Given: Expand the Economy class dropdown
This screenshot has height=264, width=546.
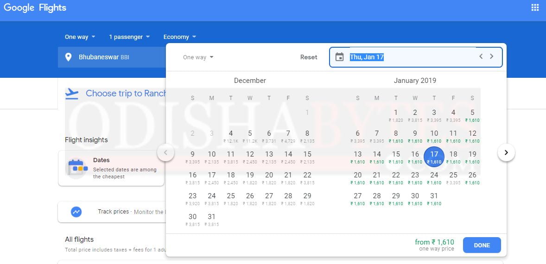Looking at the screenshot, I should (179, 37).
